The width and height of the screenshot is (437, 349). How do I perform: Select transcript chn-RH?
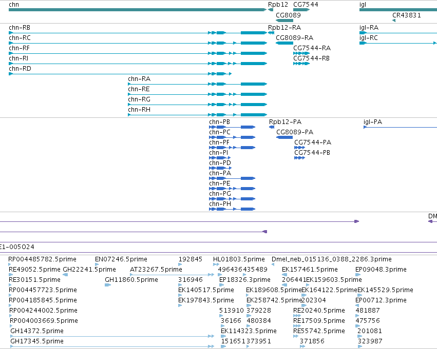point(197,115)
